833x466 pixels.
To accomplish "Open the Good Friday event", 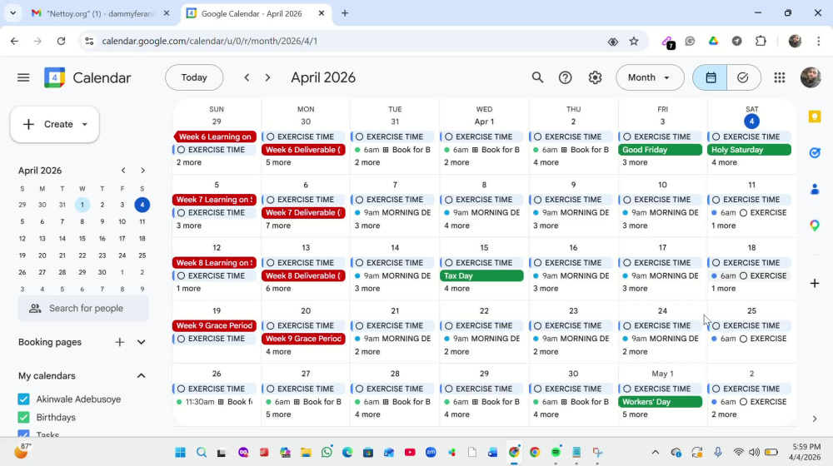I will tap(660, 150).
